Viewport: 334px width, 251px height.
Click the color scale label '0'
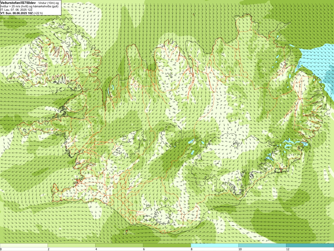pyautogui.click(x=1, y=249)
